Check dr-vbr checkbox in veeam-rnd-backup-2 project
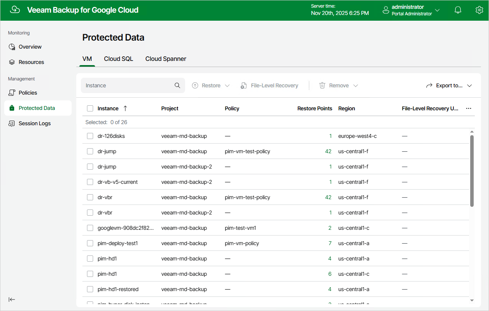 [90, 213]
